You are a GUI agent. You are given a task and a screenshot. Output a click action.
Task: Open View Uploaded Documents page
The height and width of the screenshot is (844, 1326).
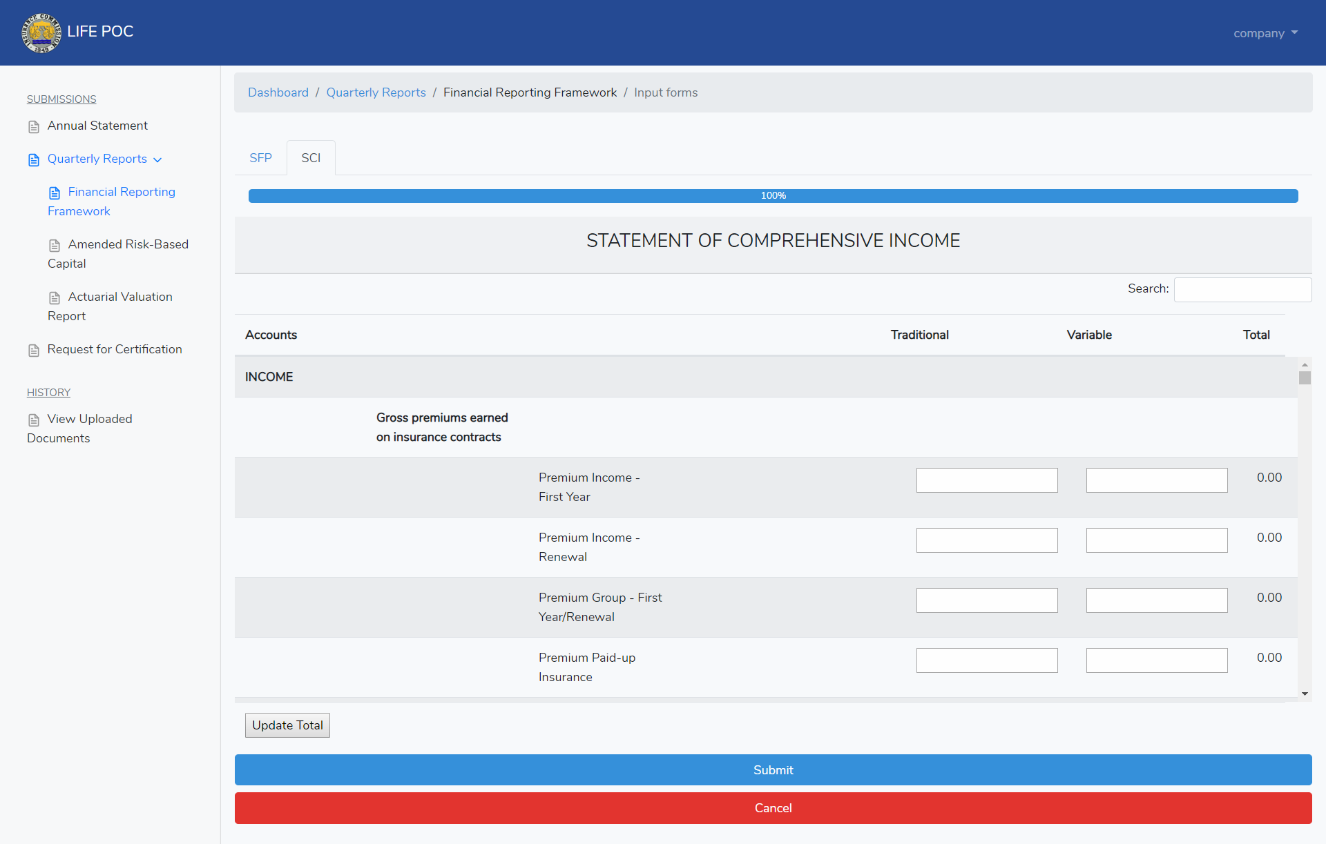pos(79,429)
